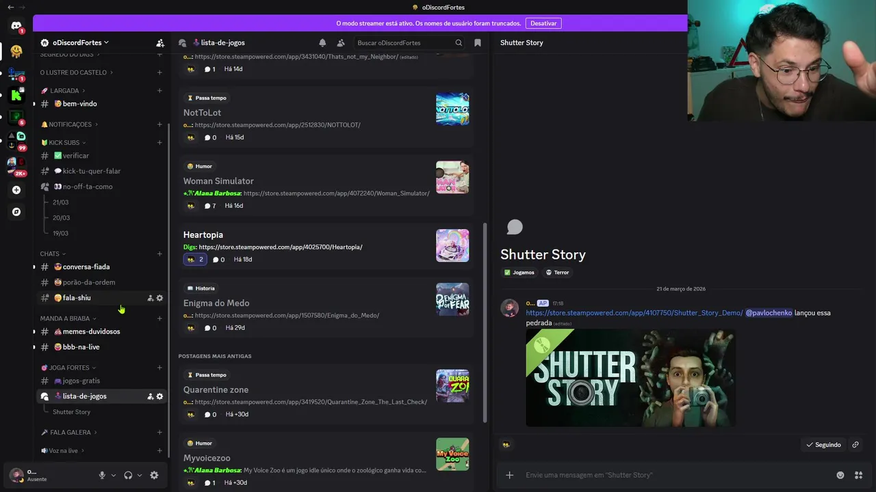Screen dimensions: 876x492
Task: Open microphone input options arrow
Action: point(114,475)
